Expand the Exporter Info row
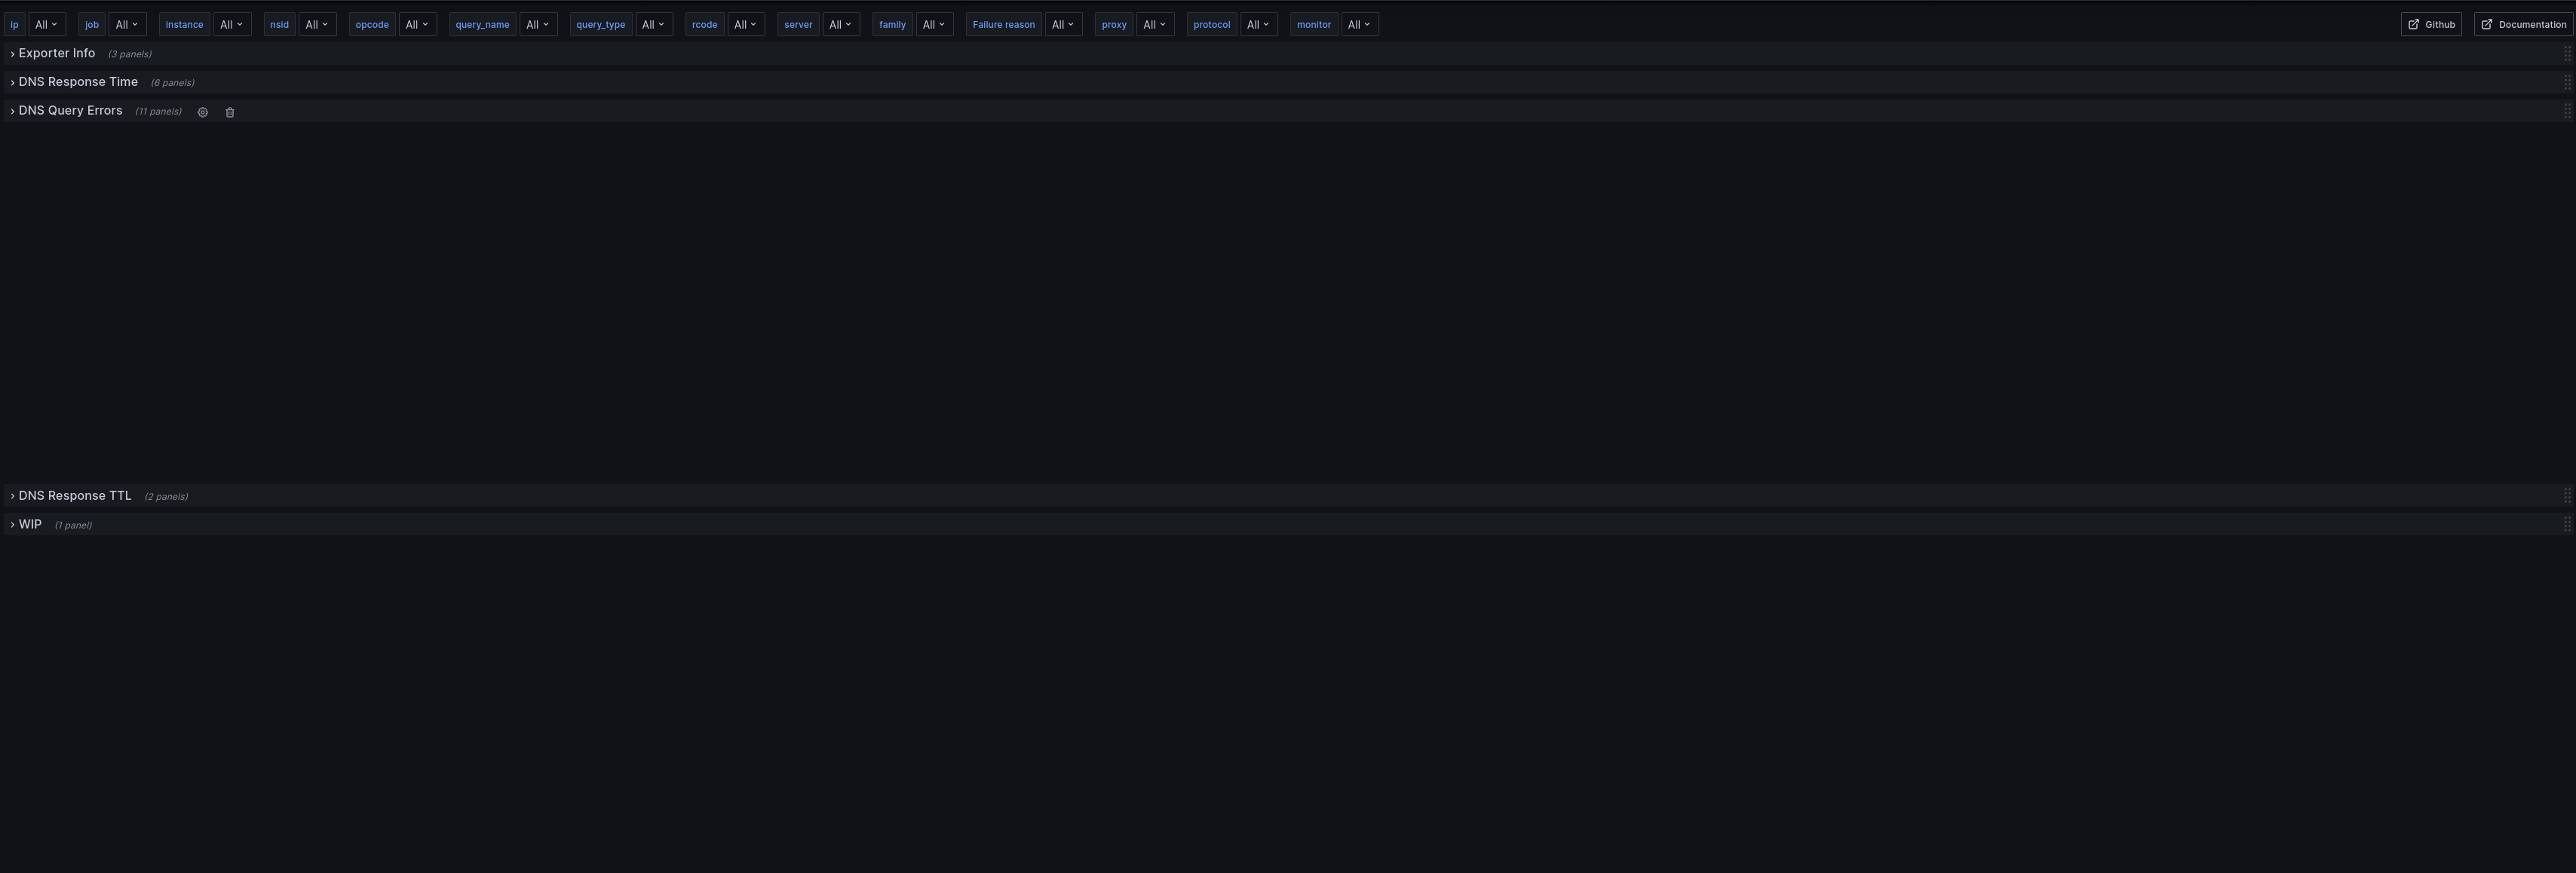The height and width of the screenshot is (873, 2576). coord(56,54)
